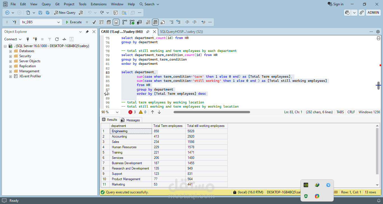Viewport: 383px width, 204px height.
Task: Click the Save All toolbar icon
Action: [x=48, y=13]
